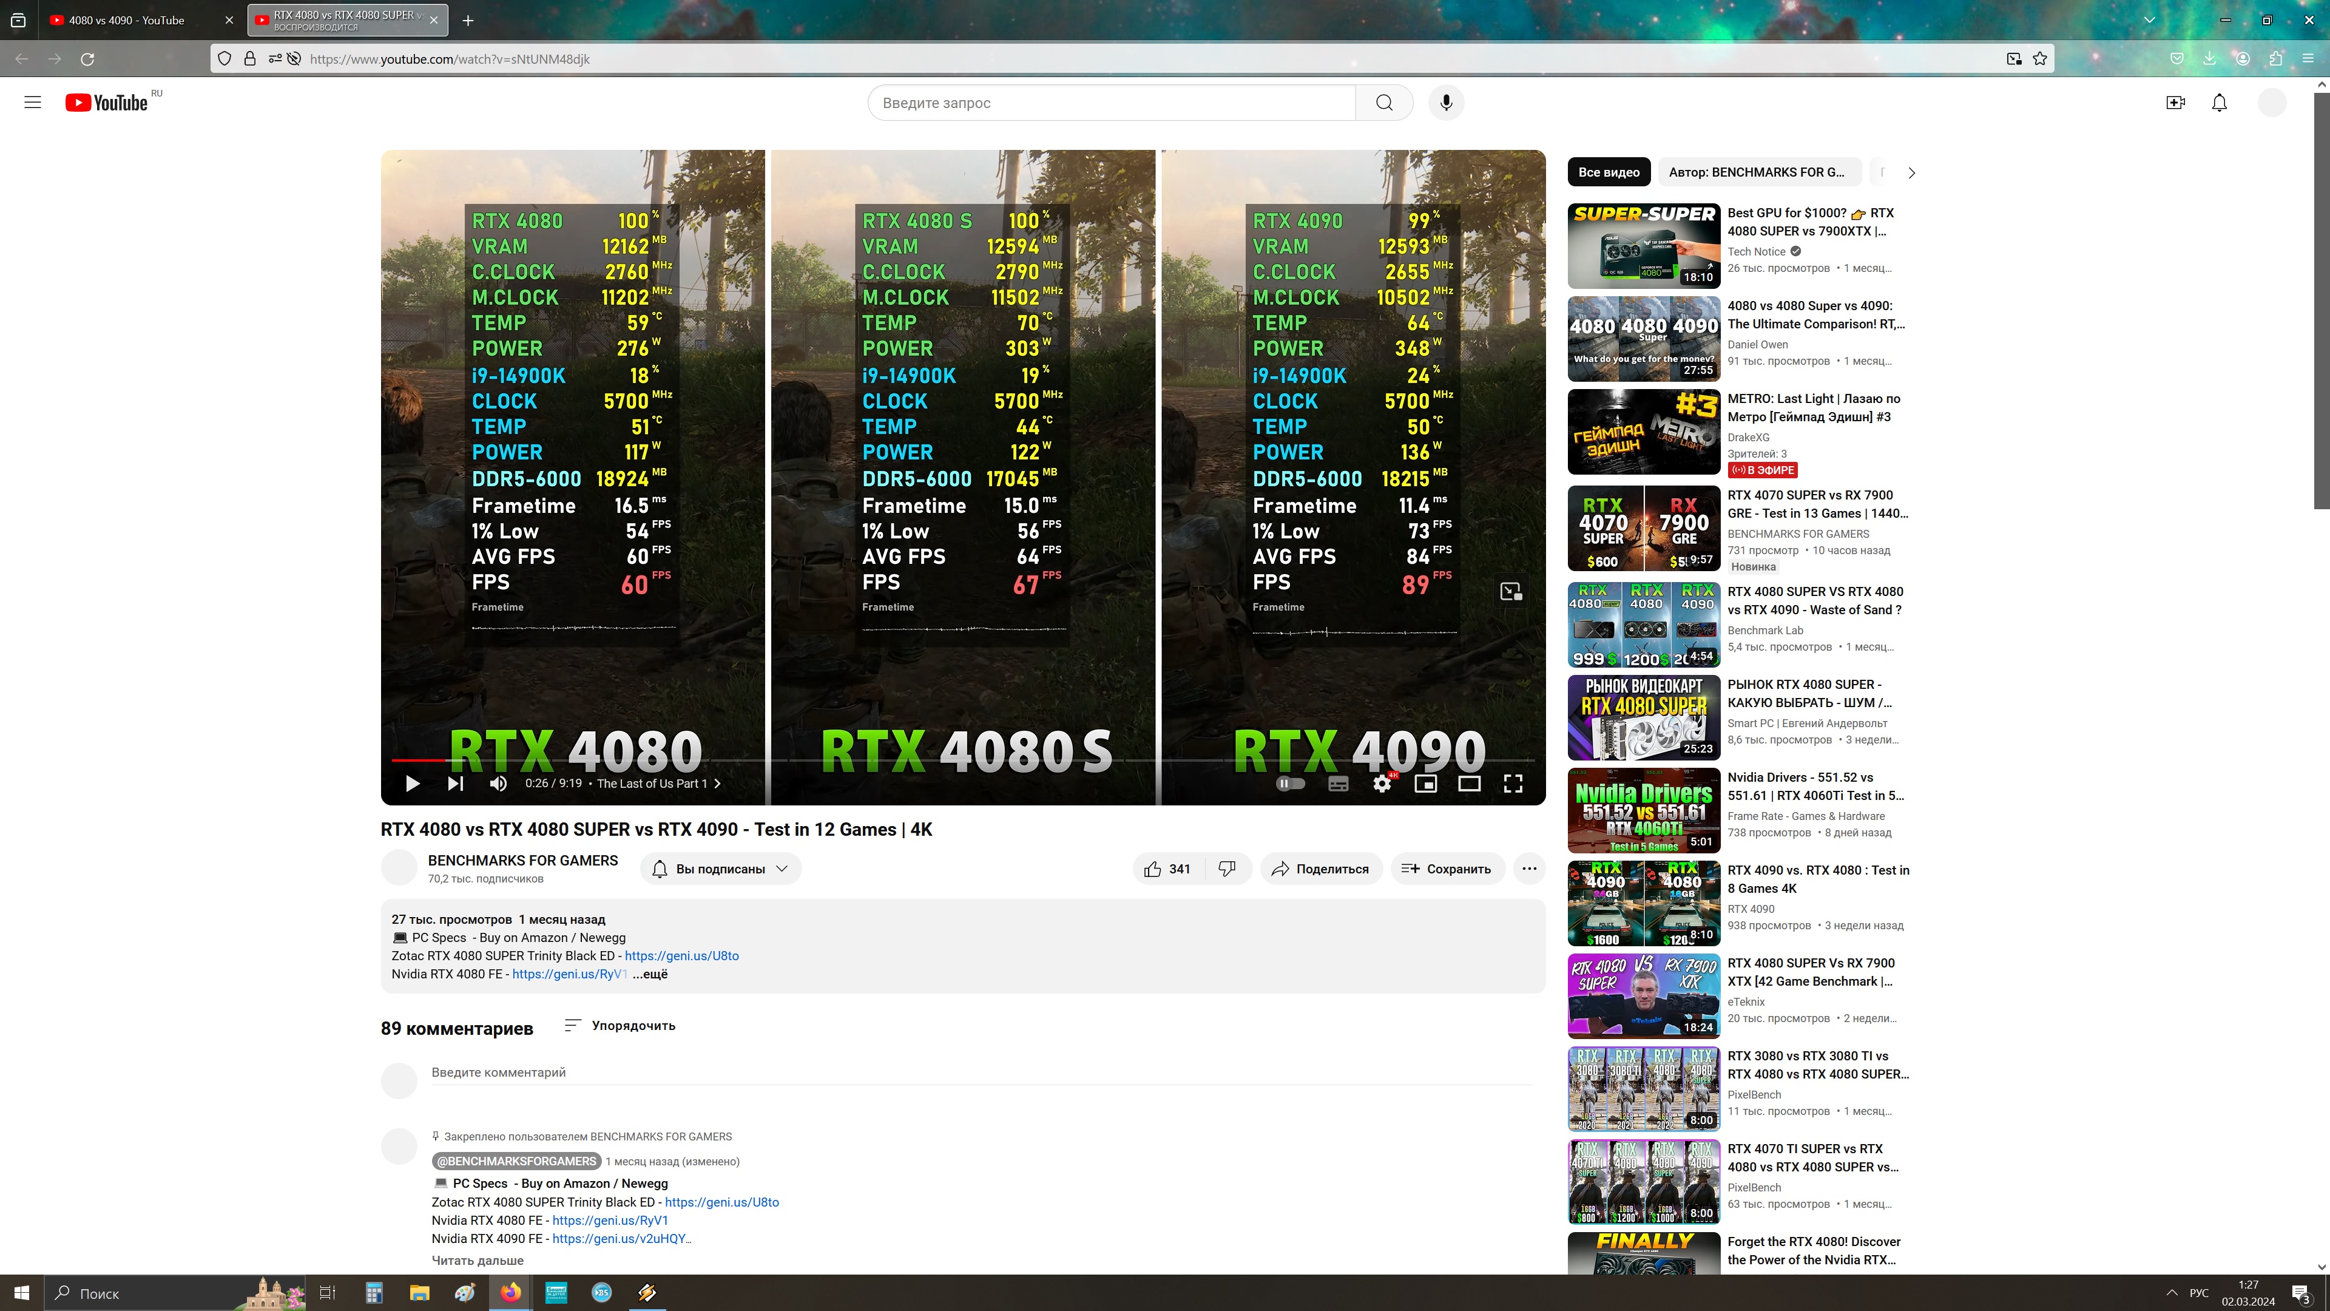The width and height of the screenshot is (2330, 1311).
Task: Switch to 4080 vs 4090 tab
Action: (127, 20)
